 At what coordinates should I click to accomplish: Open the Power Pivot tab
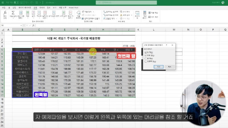point(74,8)
